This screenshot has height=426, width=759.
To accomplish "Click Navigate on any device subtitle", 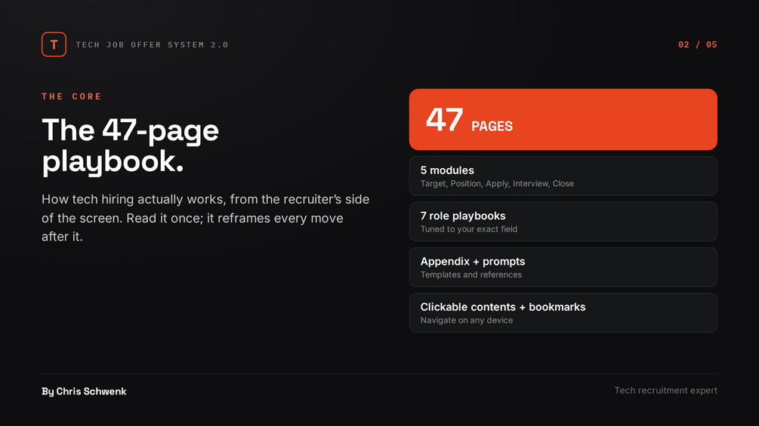I will [x=467, y=320].
